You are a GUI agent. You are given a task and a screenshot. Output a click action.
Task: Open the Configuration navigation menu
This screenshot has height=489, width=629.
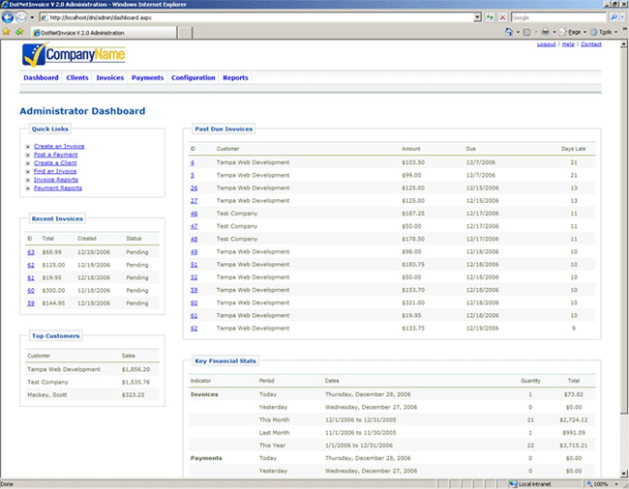coord(193,77)
